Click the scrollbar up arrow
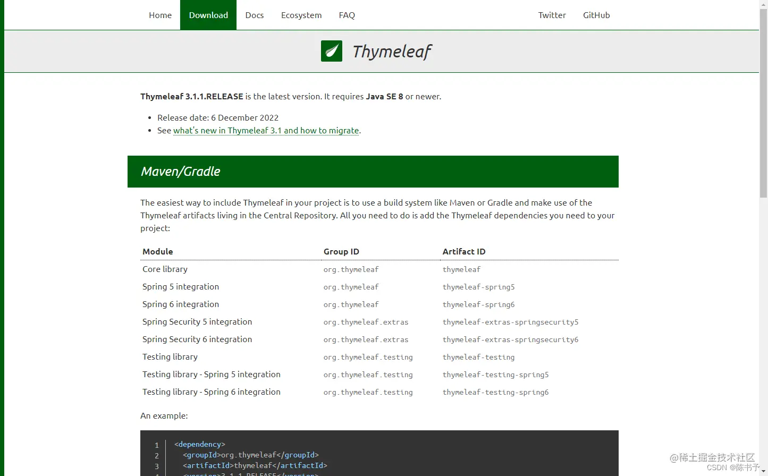This screenshot has height=476, width=768. [763, 4]
